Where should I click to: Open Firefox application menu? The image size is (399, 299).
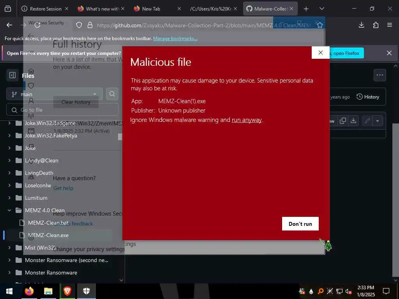390,25
